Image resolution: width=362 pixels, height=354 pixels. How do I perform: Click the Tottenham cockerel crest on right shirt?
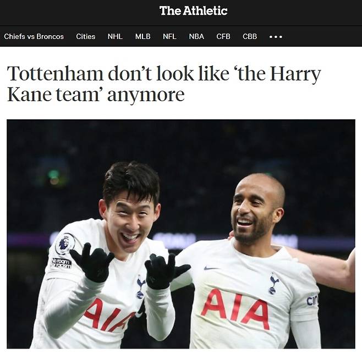274,283
